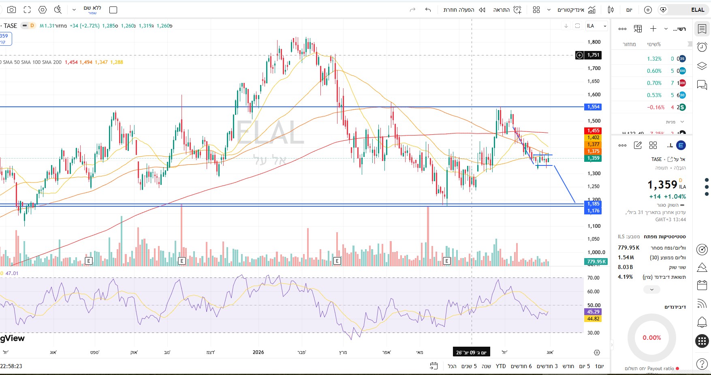Image resolution: width=711 pixels, height=375 pixels.
Task: Open the יום interval selector
Action: coord(629,10)
